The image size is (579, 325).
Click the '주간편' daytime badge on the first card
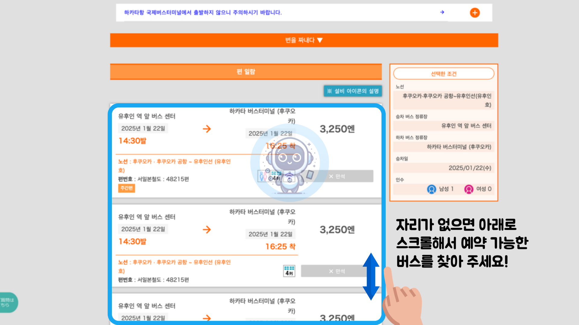click(x=127, y=188)
